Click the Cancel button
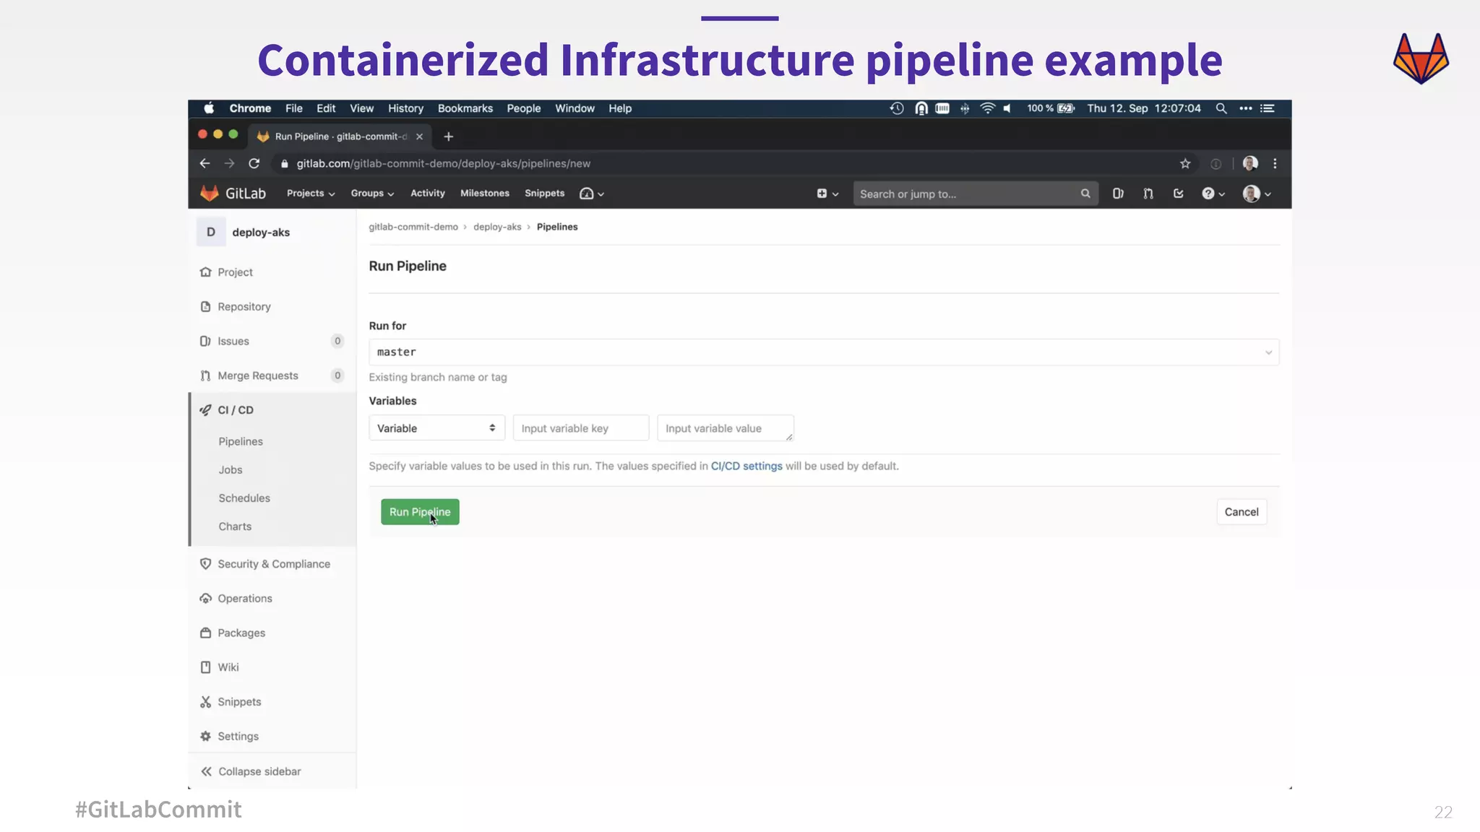This screenshot has height=832, width=1480. [1242, 512]
